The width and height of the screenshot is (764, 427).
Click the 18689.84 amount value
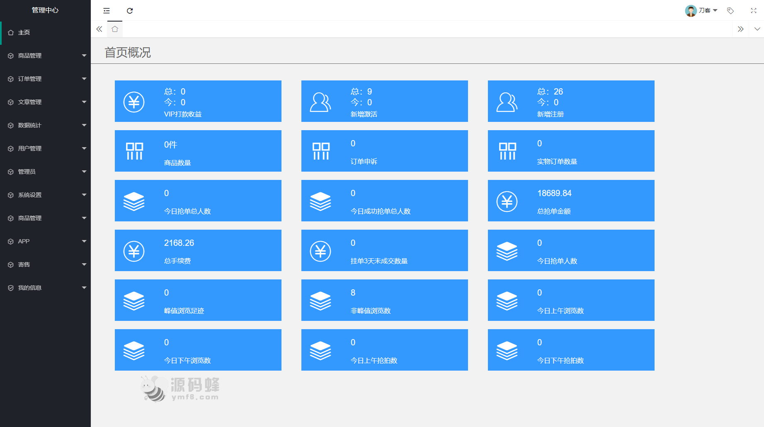coord(554,193)
